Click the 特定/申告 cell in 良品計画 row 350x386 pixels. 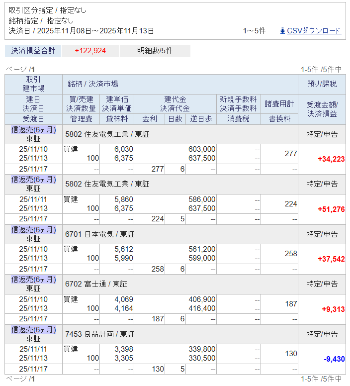coord(322,334)
